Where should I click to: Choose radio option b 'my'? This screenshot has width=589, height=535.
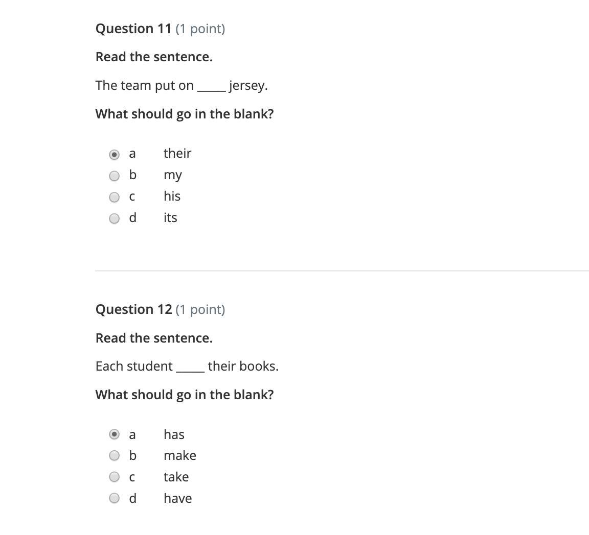coord(115,176)
